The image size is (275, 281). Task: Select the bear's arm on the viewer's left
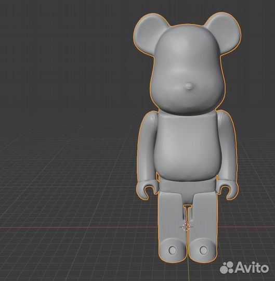point(148,147)
